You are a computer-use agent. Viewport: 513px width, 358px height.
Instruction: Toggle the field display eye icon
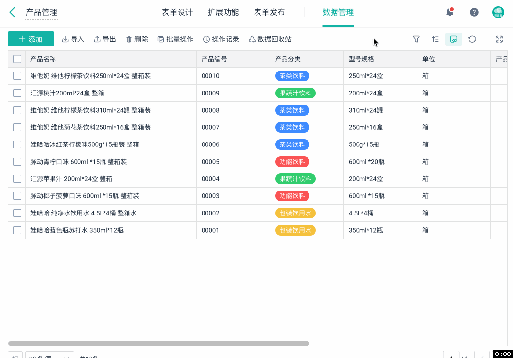tap(454, 39)
